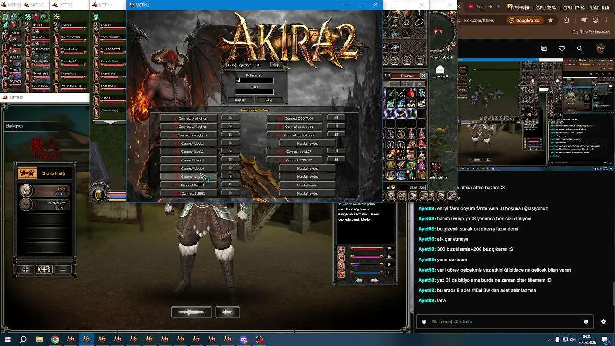Click the red top stat bar
This screenshot has height=346, width=615.
click(367, 248)
